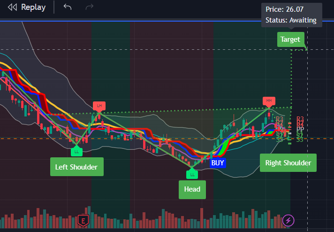Select the red HH marker
The width and height of the screenshot is (334, 232).
[269, 101]
